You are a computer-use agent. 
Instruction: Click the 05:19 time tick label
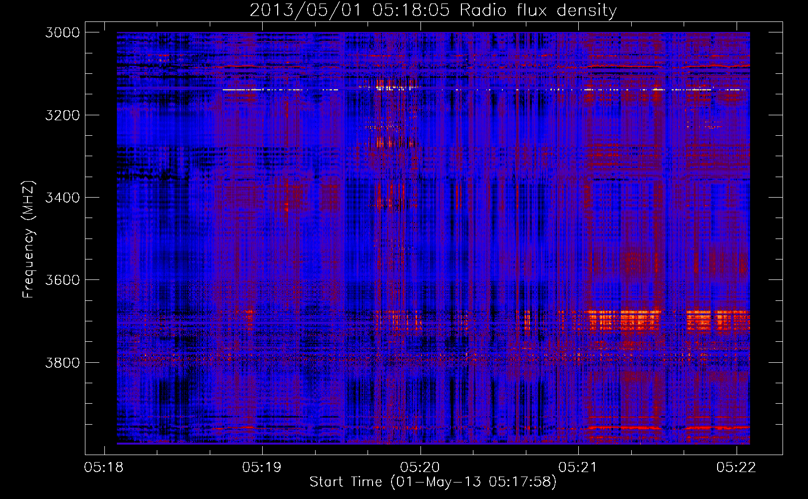(262, 468)
